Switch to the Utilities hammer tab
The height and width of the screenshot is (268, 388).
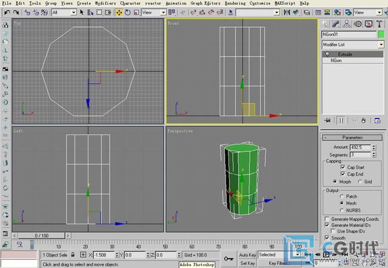point(379,24)
